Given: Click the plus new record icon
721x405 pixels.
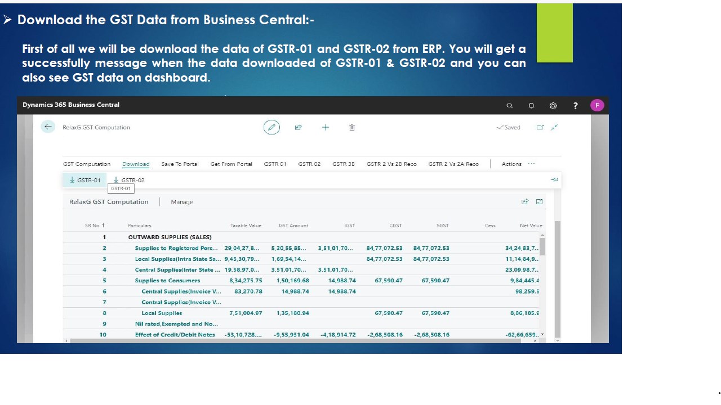Looking at the screenshot, I should 325,127.
